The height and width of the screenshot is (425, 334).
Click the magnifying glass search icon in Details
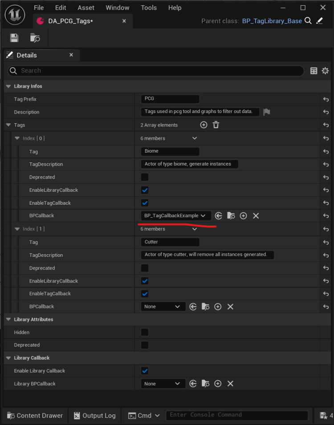click(x=13, y=70)
